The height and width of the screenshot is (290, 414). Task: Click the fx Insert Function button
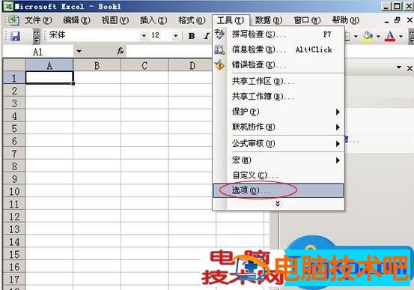(x=121, y=51)
